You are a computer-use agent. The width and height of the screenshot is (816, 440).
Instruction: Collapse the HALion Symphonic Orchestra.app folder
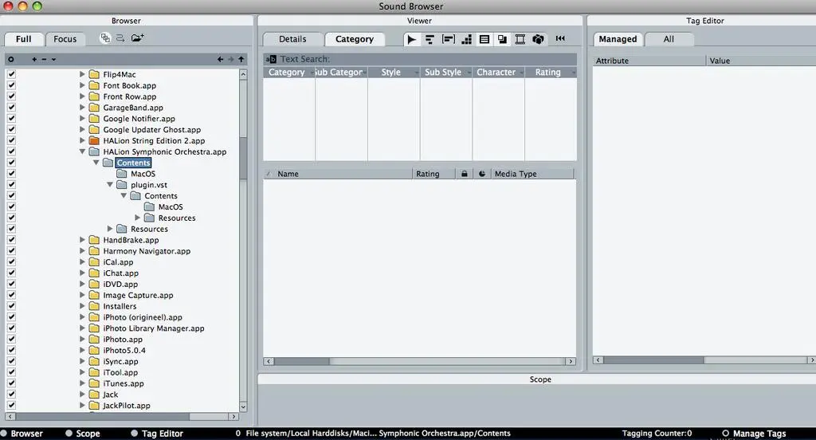83,151
